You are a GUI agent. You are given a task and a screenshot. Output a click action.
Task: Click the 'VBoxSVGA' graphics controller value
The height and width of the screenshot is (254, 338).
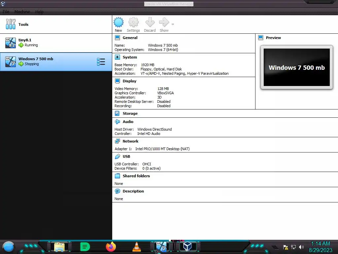point(165,93)
